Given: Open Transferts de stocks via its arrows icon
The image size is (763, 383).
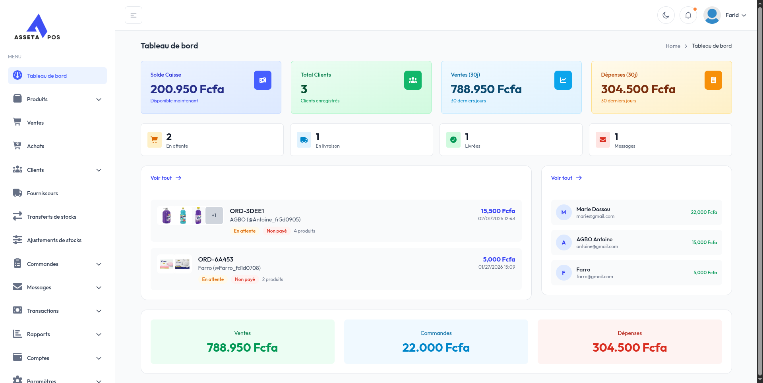Looking at the screenshot, I should 17,216.
